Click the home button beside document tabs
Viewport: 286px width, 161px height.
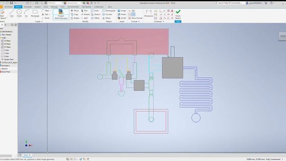(x=20, y=155)
